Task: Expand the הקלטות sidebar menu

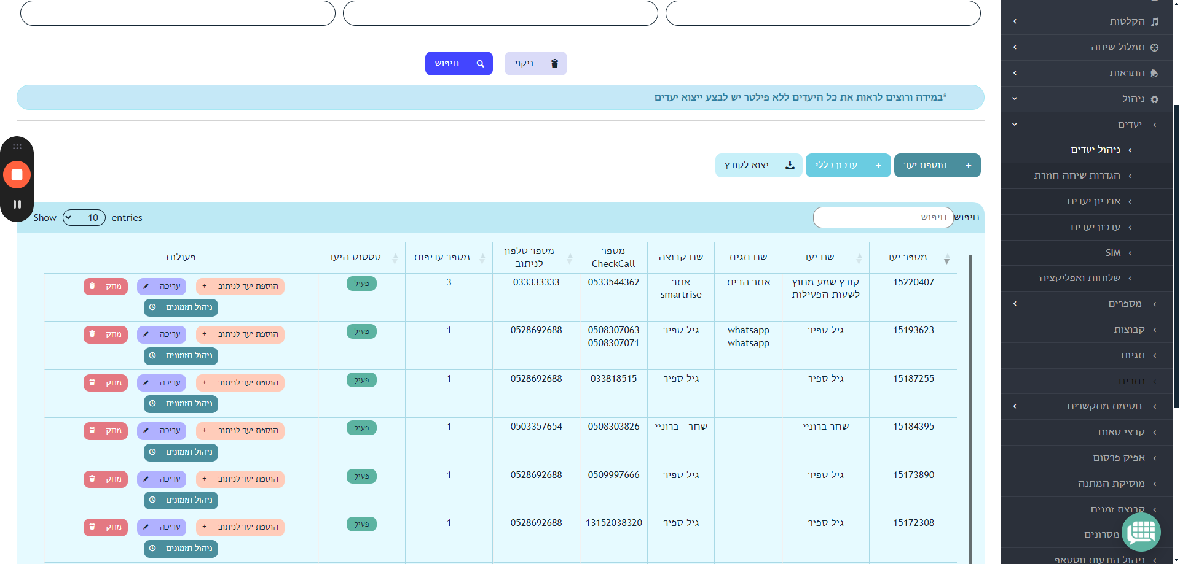Action: point(1087,21)
